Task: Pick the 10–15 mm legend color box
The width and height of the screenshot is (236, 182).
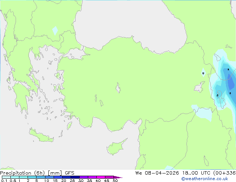Action: pos(50,177)
